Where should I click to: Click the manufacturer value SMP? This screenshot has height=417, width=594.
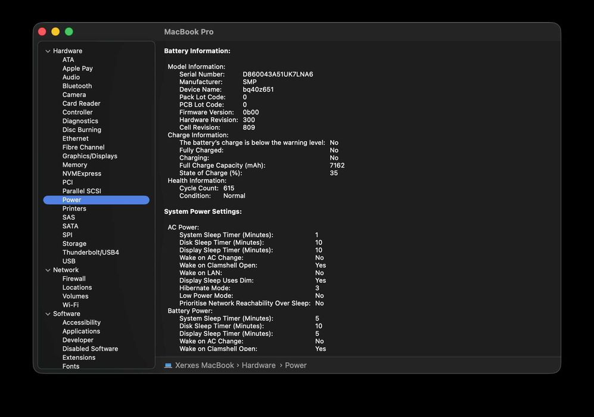tap(250, 82)
